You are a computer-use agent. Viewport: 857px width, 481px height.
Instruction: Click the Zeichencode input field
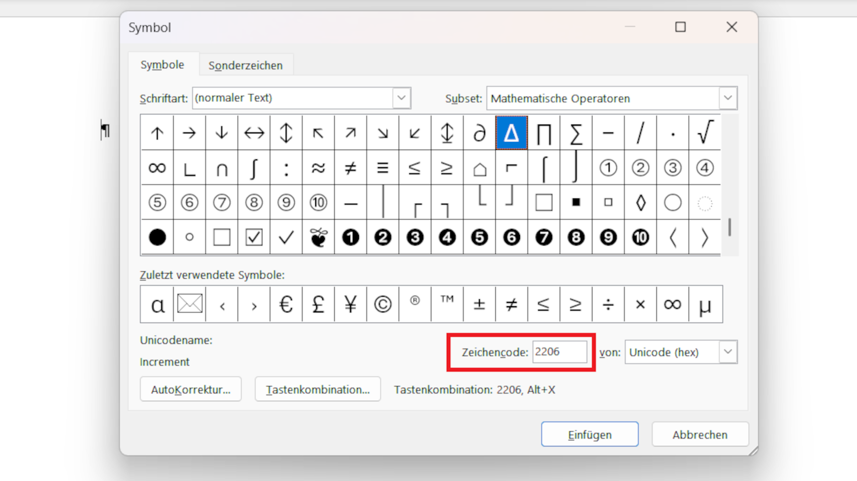(x=559, y=352)
